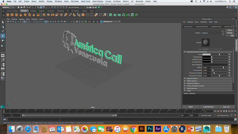Create a polygon Torus from the shelf

tap(29, 15)
